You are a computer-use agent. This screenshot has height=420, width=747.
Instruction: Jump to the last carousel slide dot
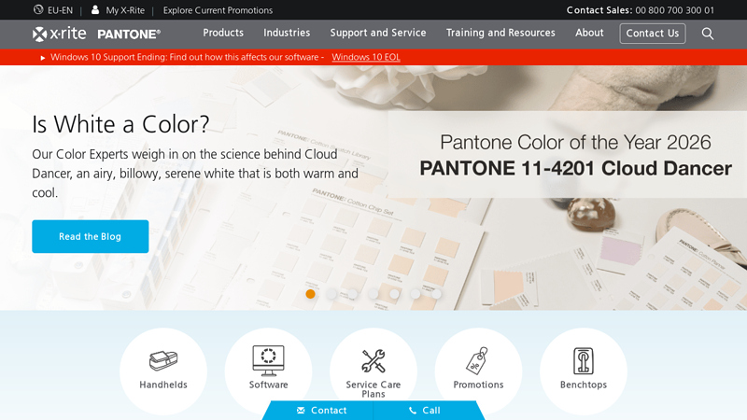(436, 294)
